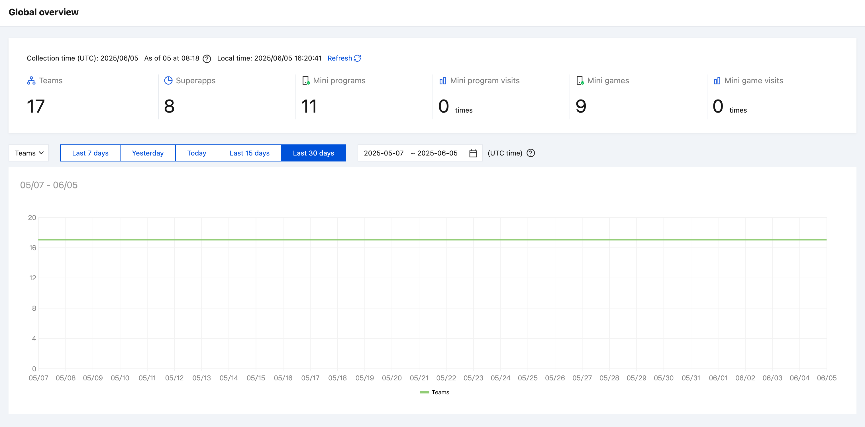Click the end date 2025-06-05 field
865x427 pixels.
click(x=437, y=153)
